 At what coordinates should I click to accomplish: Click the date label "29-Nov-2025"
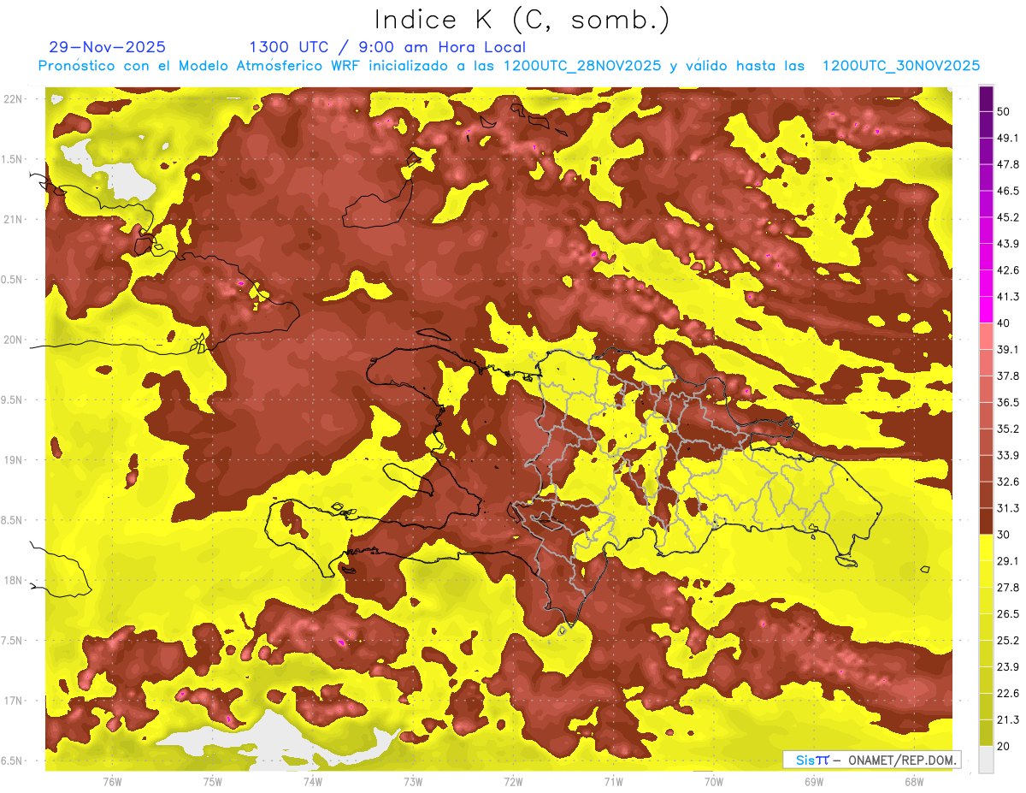[x=108, y=47]
